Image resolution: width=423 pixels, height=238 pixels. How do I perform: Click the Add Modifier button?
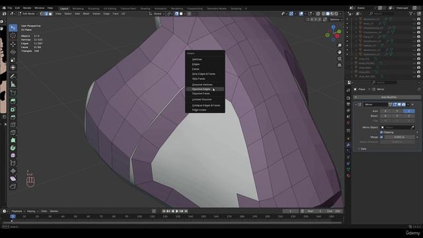[x=387, y=97]
